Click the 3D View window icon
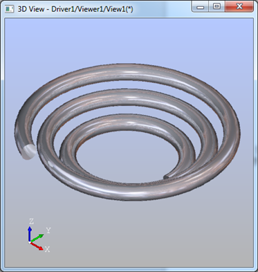 click(9, 9)
